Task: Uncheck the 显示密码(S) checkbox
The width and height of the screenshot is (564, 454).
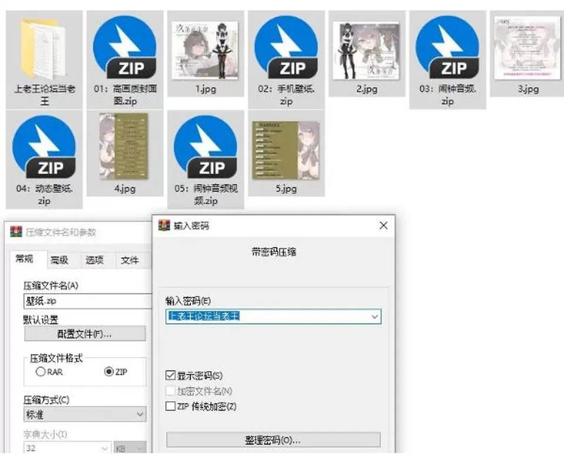Action: click(x=170, y=376)
